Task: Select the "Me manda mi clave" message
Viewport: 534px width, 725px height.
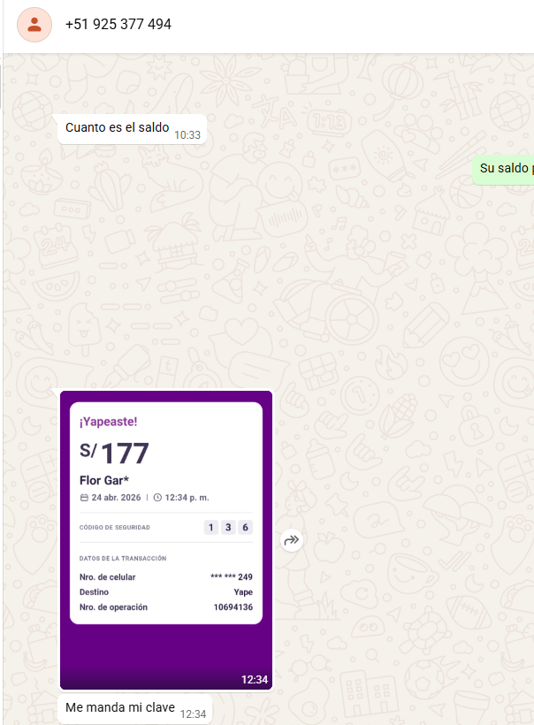Action: coord(134,709)
